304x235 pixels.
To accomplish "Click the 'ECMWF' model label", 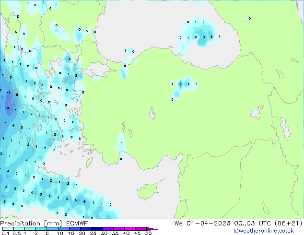I will [x=77, y=223].
